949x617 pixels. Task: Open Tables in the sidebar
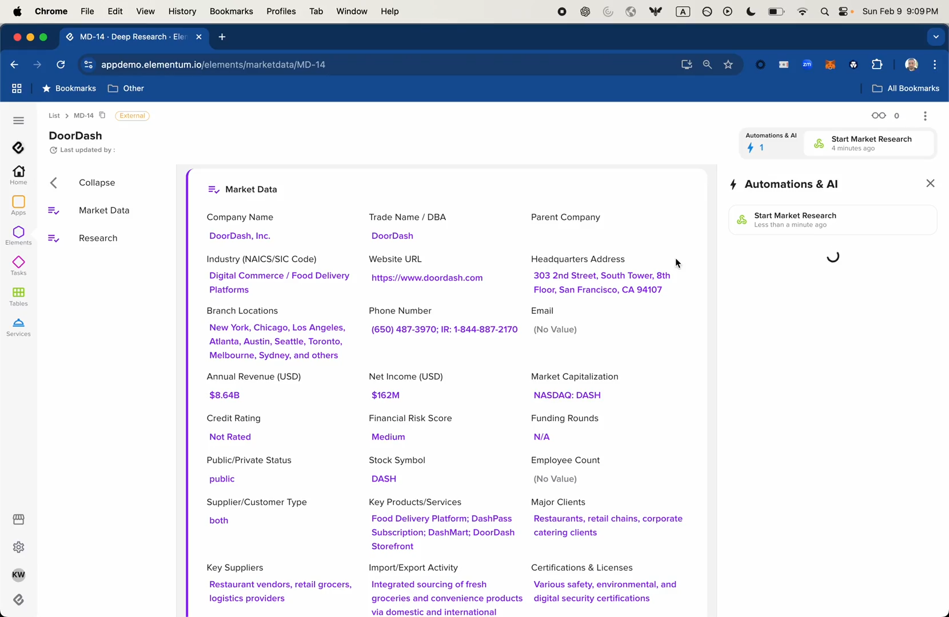click(18, 297)
